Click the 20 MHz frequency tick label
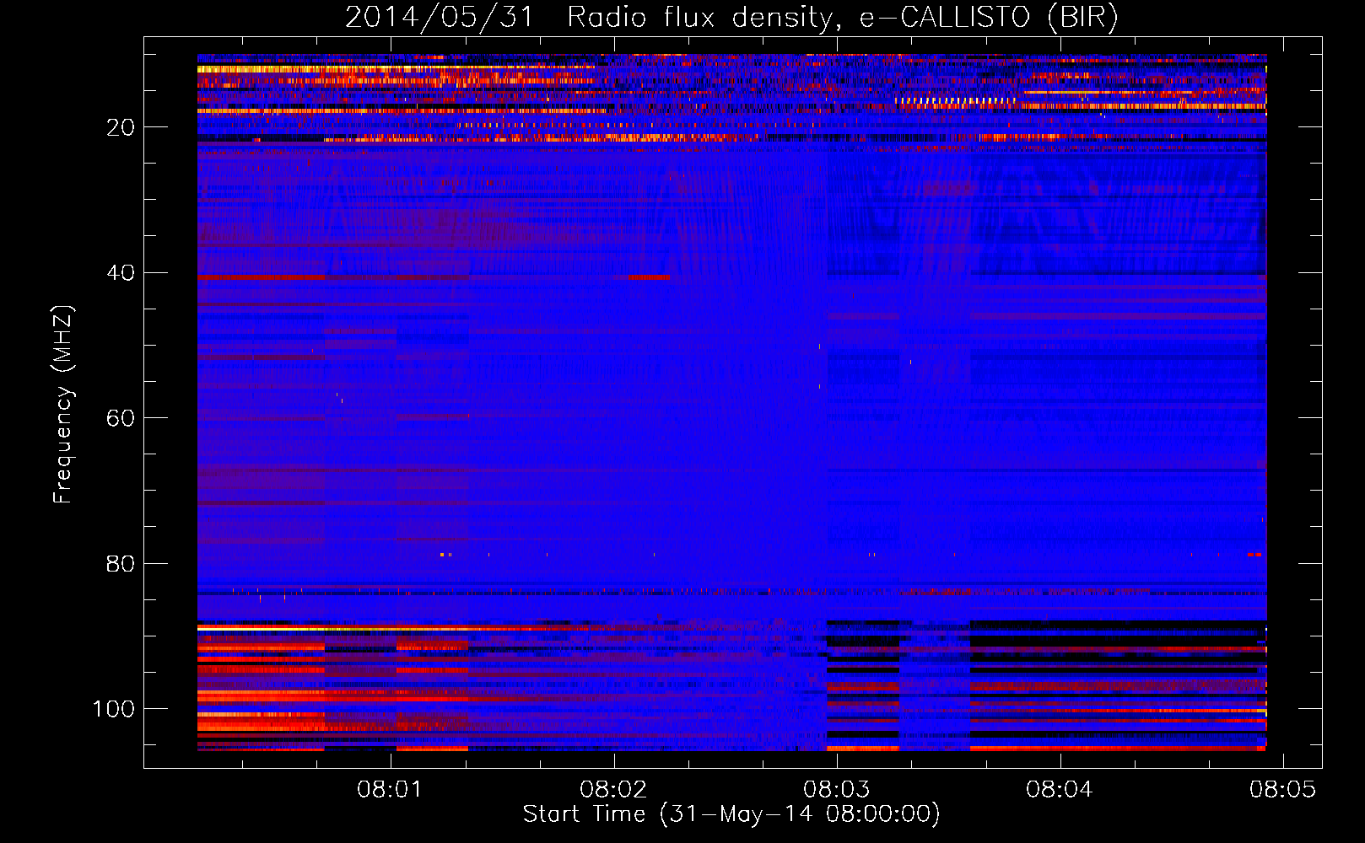 [x=121, y=128]
